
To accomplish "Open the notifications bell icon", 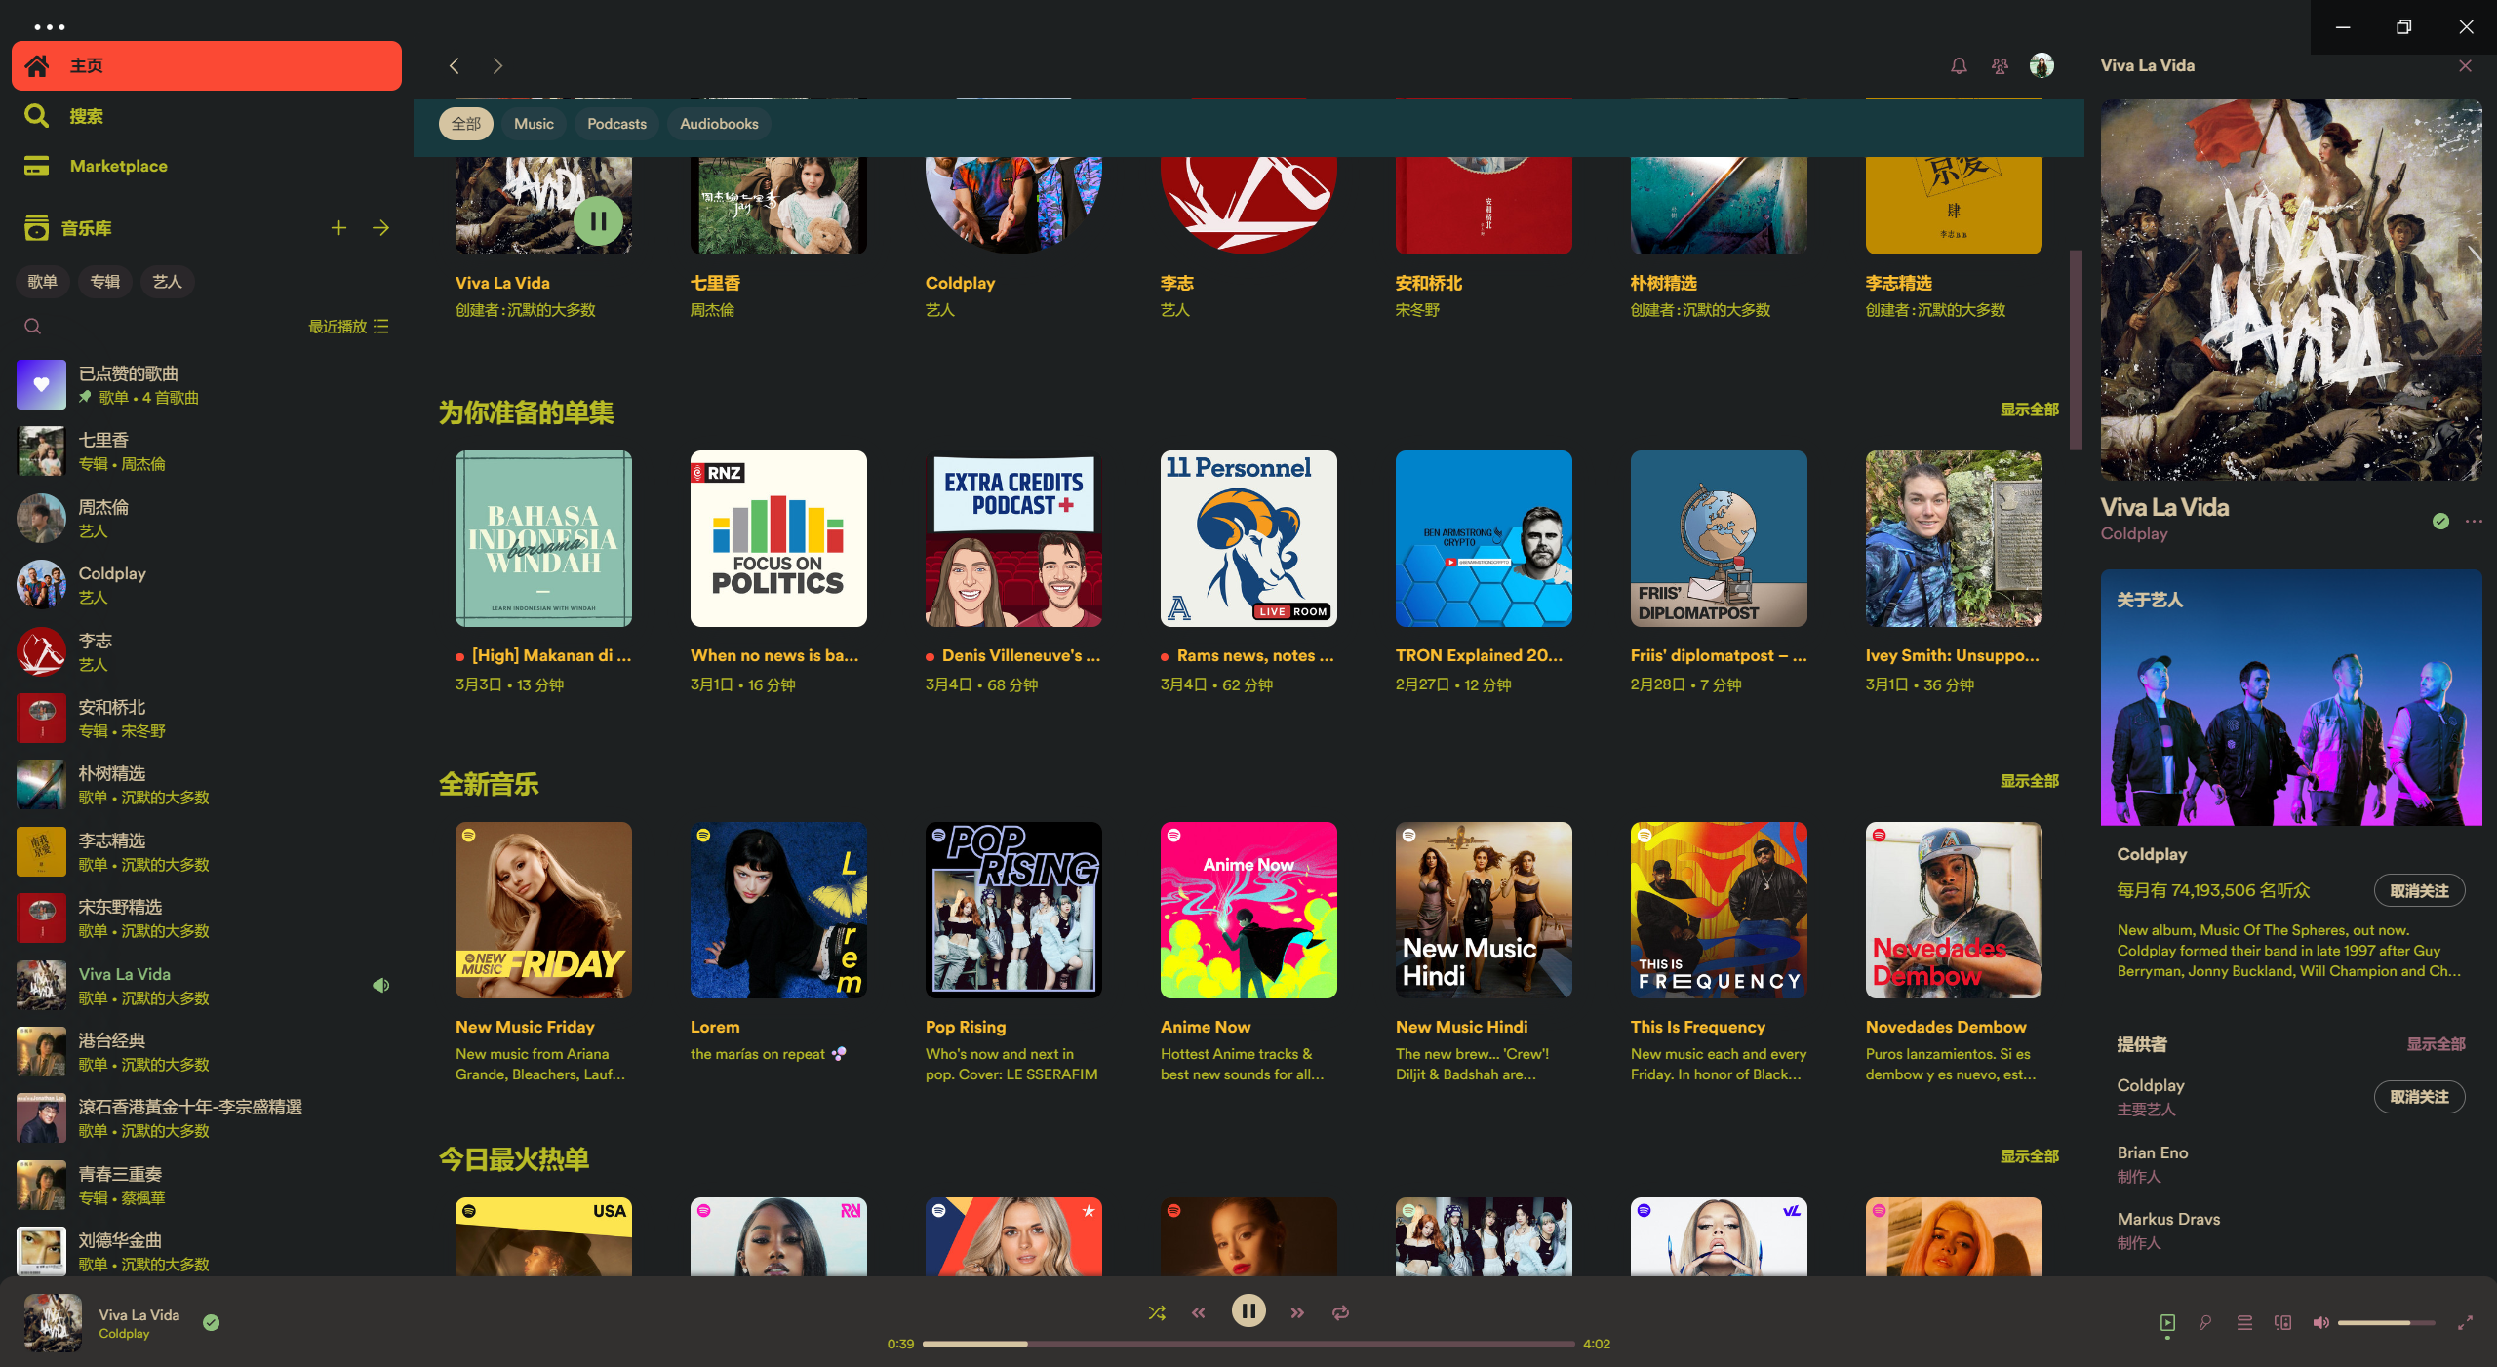I will pyautogui.click(x=1958, y=65).
